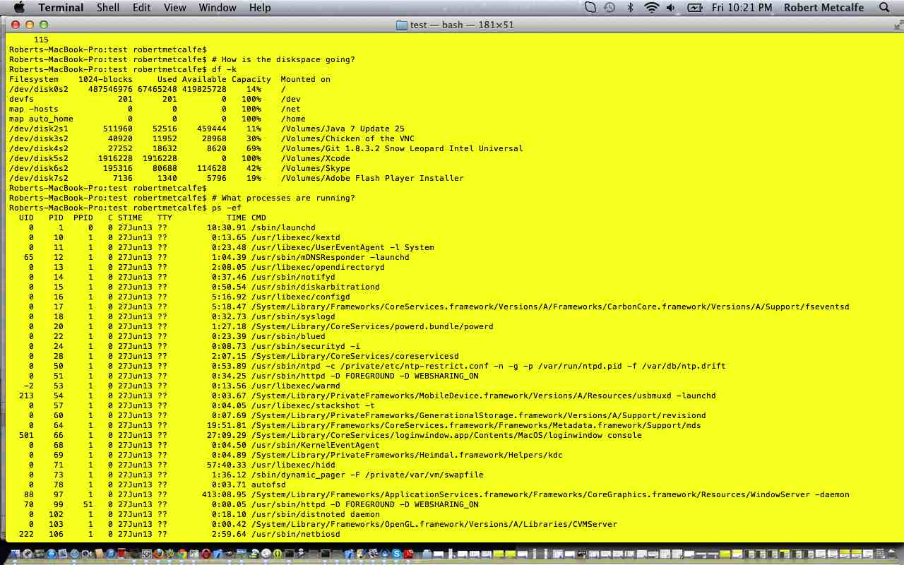Click '/usr/libexec/opendirectoryd' process line
904x565 pixels.
point(318,267)
